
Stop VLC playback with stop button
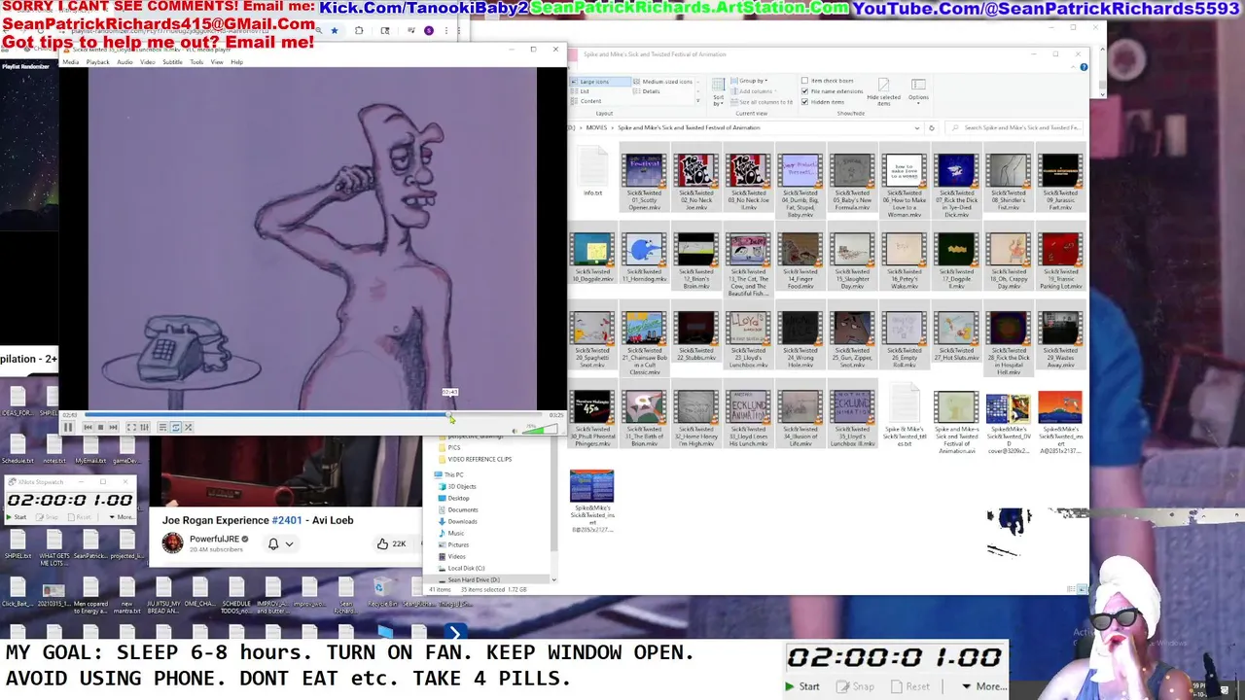[x=100, y=427]
